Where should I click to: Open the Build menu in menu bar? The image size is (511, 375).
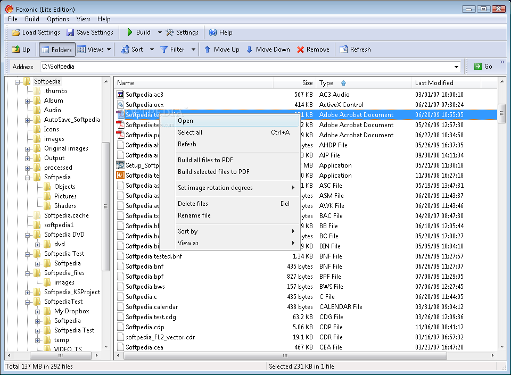click(32, 19)
